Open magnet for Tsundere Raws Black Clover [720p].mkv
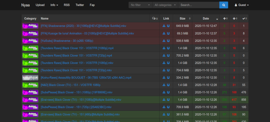This screenshot has height=122, width=270. point(168,70)
